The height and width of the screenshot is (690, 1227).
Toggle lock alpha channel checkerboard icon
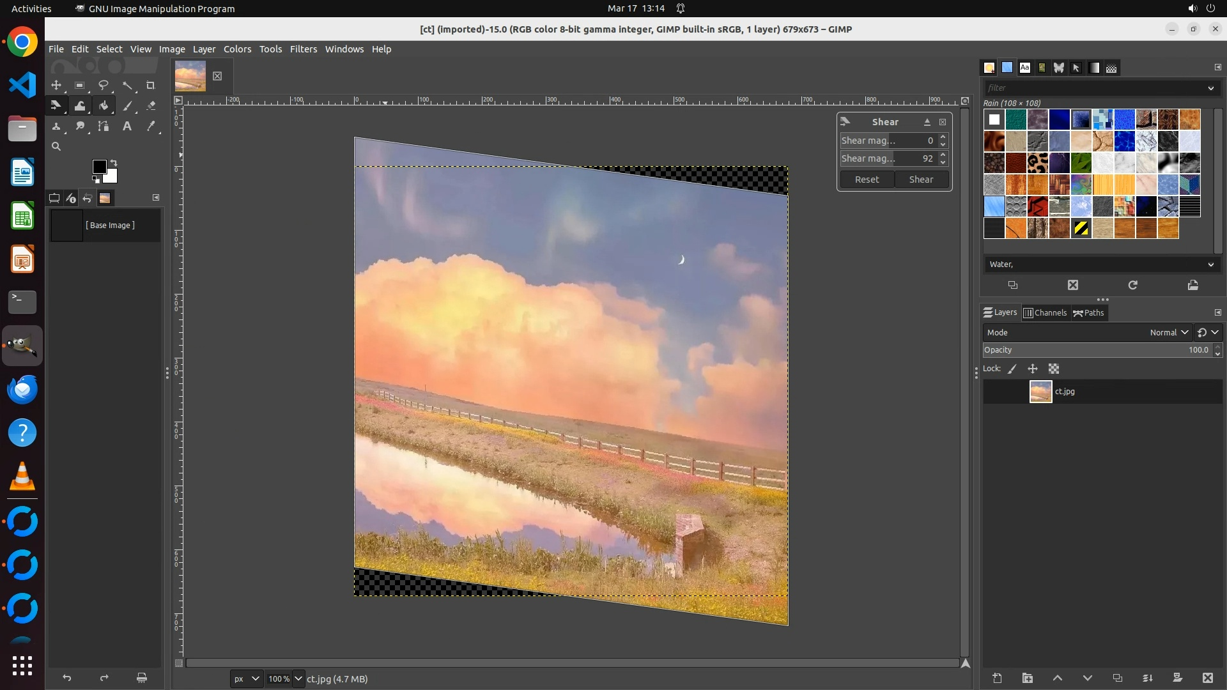[x=1054, y=369]
